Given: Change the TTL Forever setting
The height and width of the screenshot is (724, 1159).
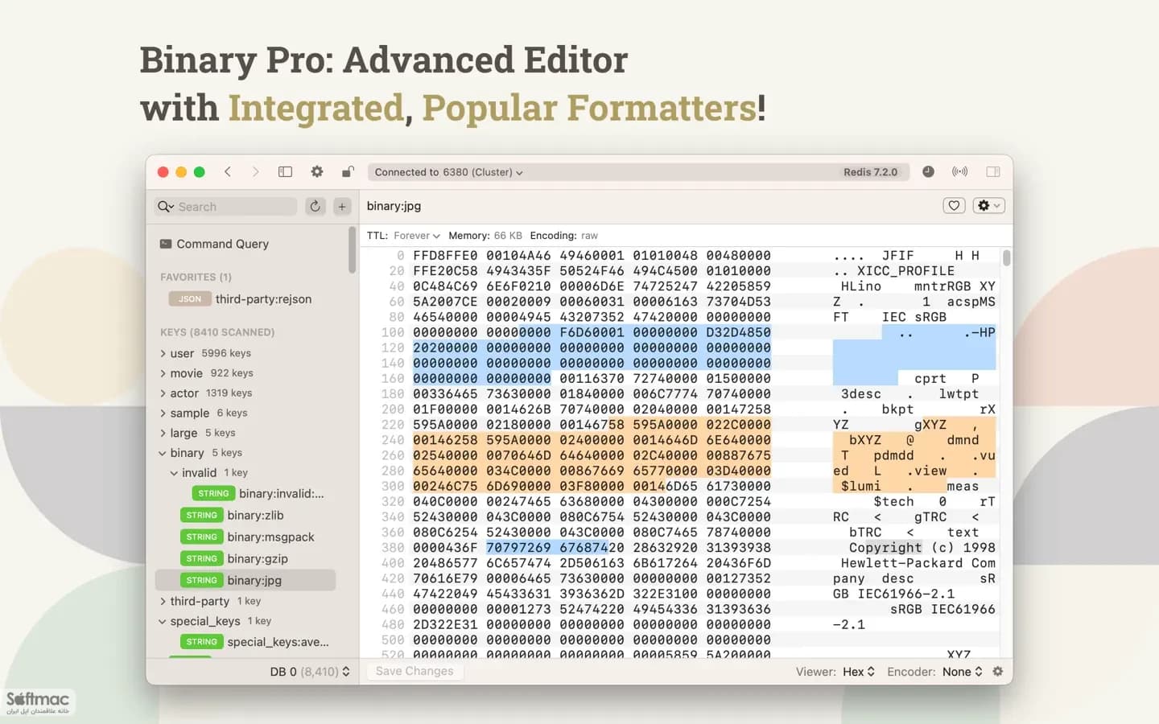Looking at the screenshot, I should (417, 236).
